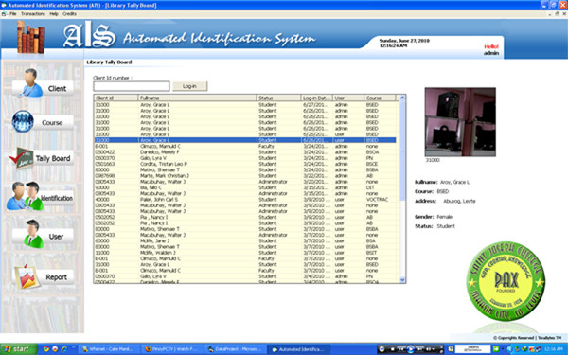The height and width of the screenshot is (355, 568).
Task: Open the File menu
Action: tap(13, 14)
